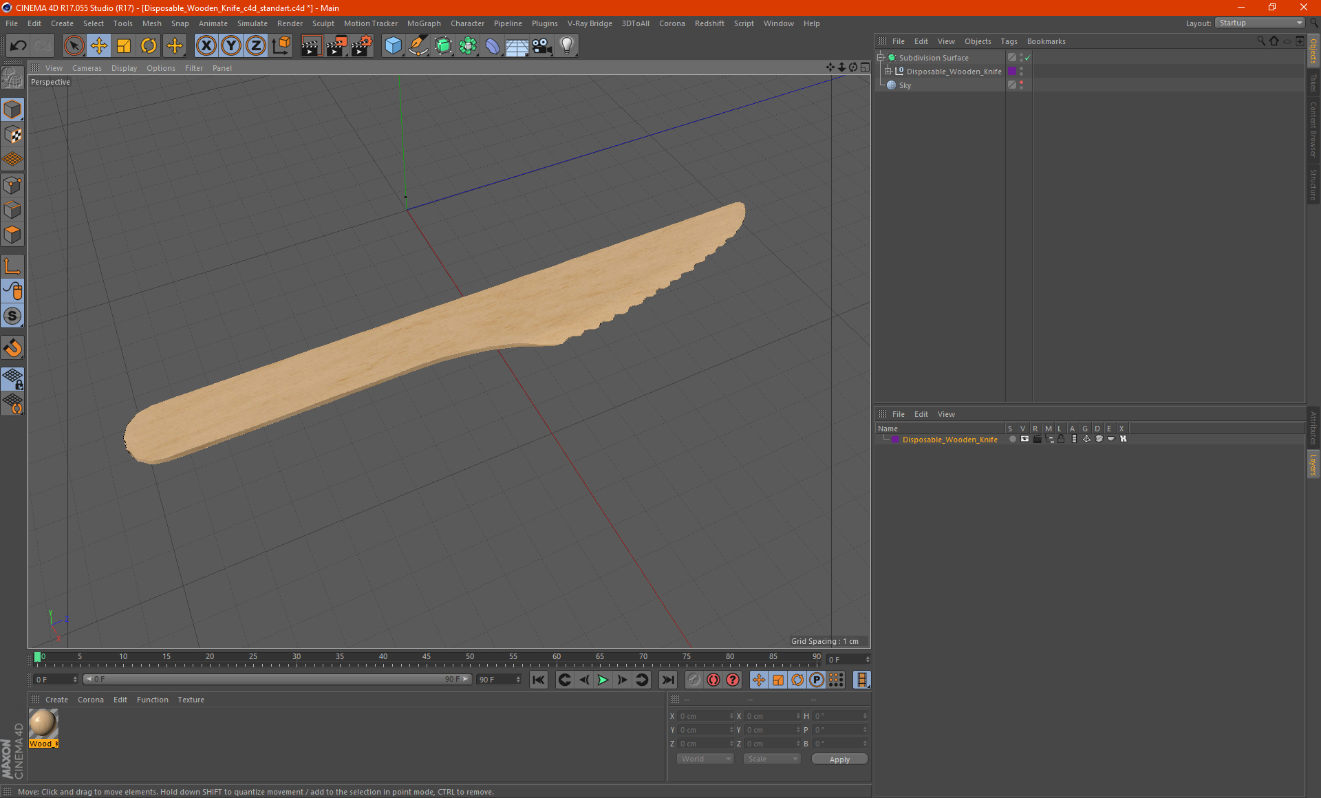Toggle Viewport Solo S icon
The height and width of the screenshot is (798, 1321).
12,316
